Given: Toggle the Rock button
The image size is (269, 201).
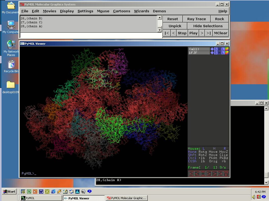Looking at the screenshot, I should click(x=219, y=19).
